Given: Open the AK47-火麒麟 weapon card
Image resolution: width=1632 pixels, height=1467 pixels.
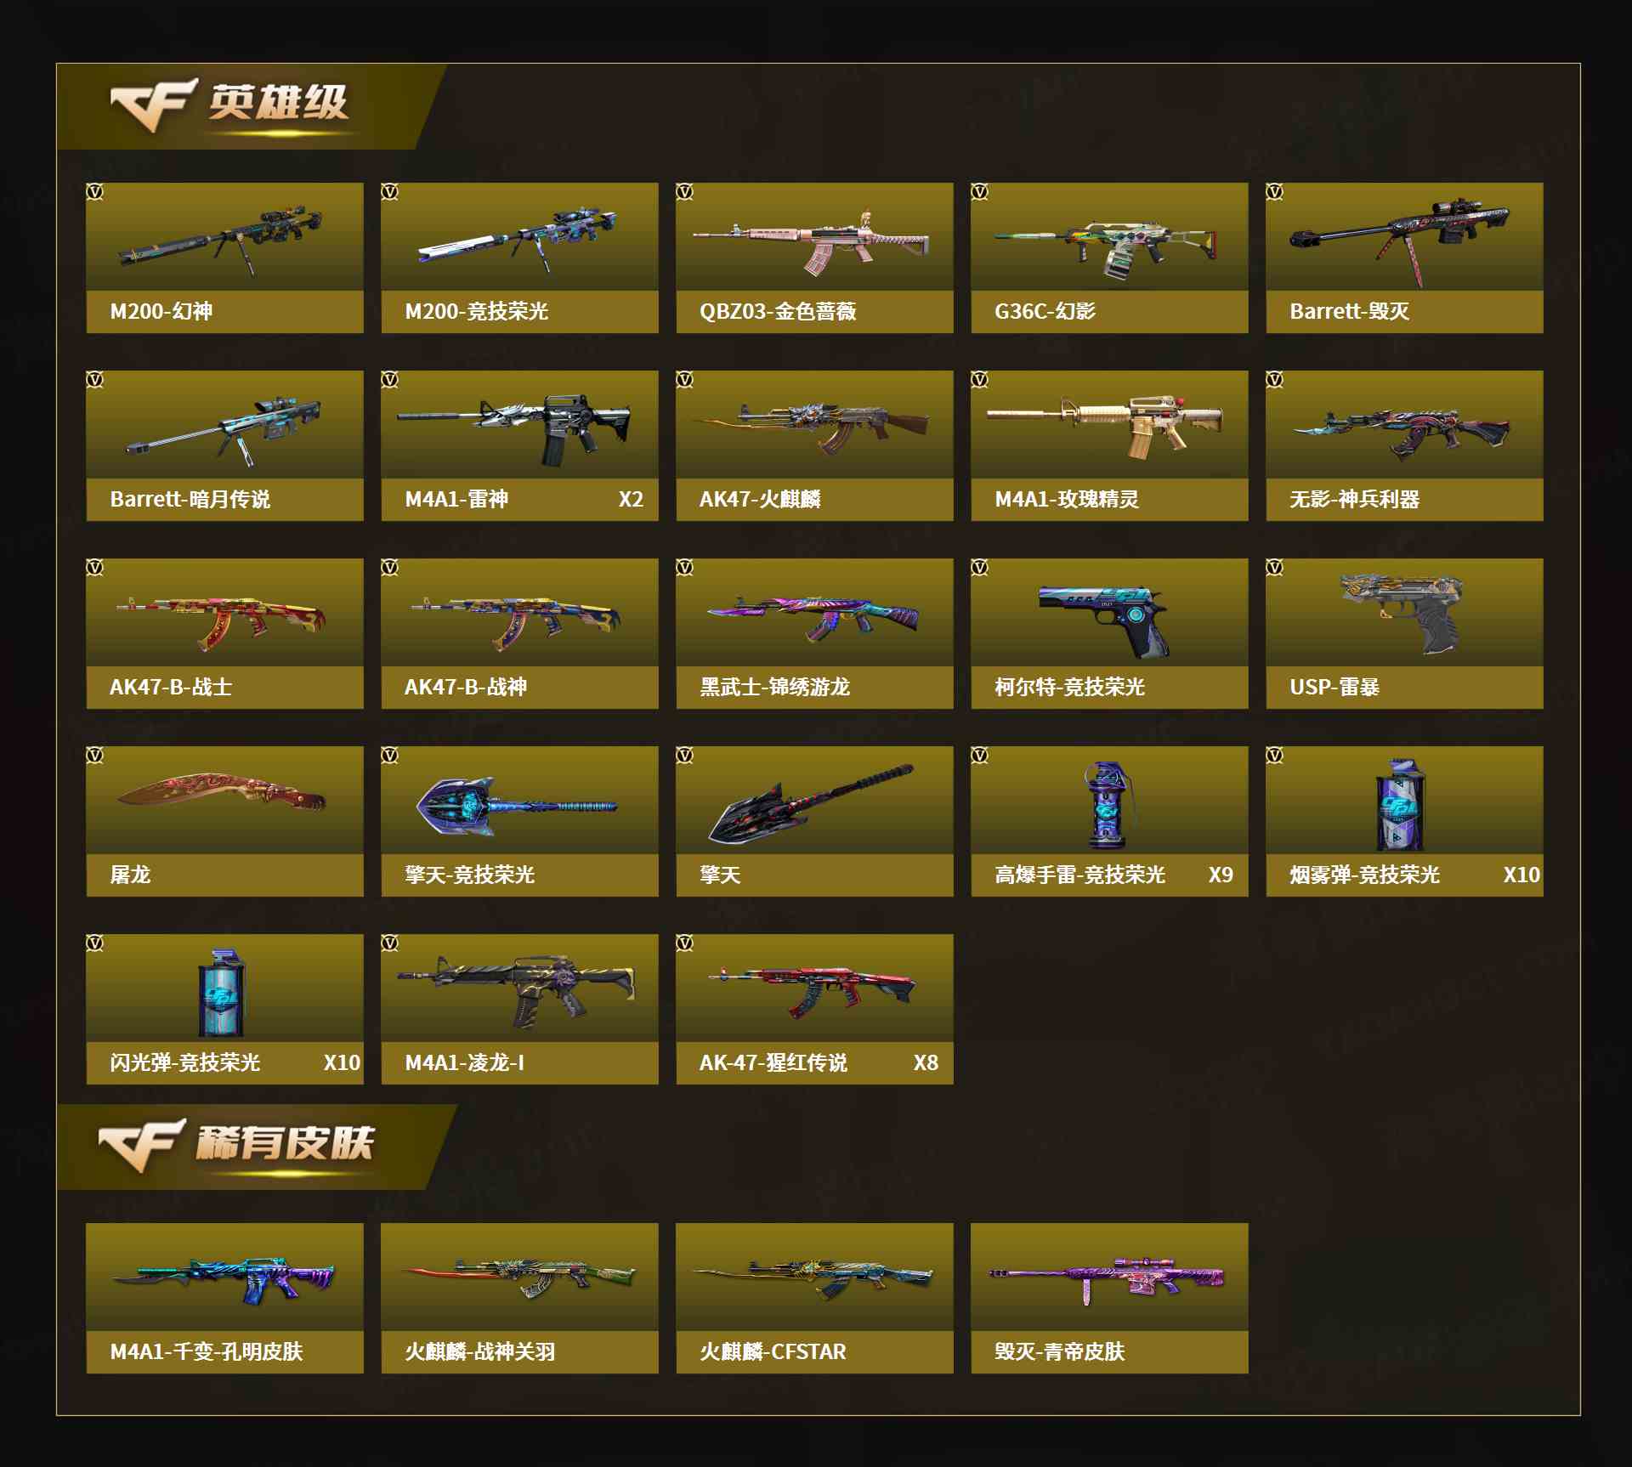Looking at the screenshot, I should click(814, 445).
